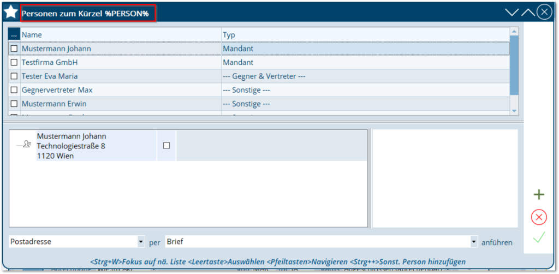Sort by the Typ column header

(365, 35)
